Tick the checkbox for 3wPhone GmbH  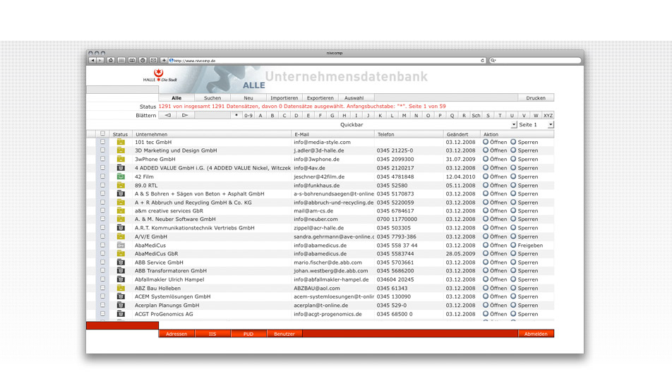[103, 159]
